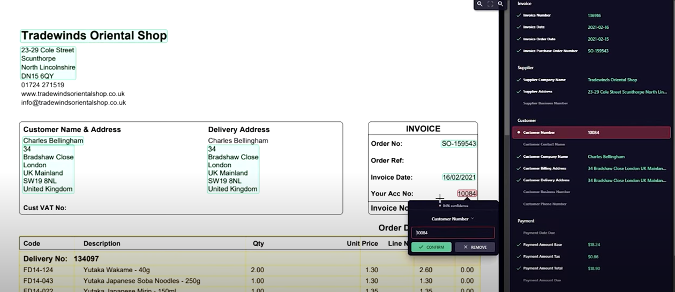
Task: Select the Payment Amount Due field
Action: 592,280
